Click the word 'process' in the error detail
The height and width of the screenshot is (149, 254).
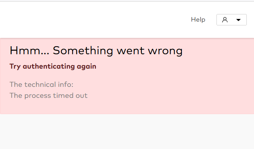tap(38, 96)
